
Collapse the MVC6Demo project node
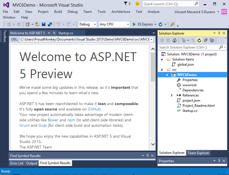[167, 75]
